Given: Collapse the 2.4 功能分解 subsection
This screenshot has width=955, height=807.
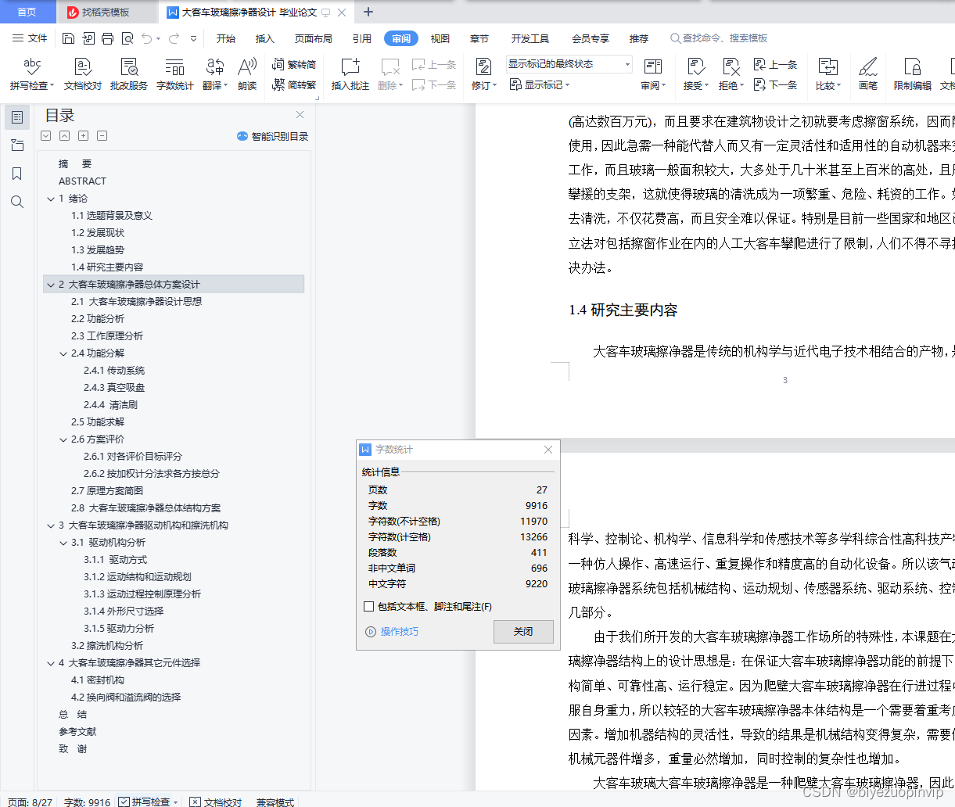Looking at the screenshot, I should 63,353.
